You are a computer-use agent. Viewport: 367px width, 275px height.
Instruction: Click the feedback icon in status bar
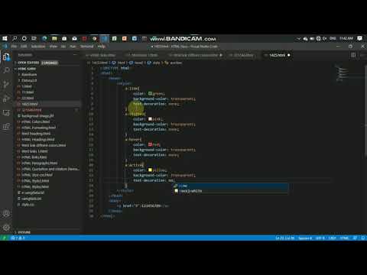point(355,238)
